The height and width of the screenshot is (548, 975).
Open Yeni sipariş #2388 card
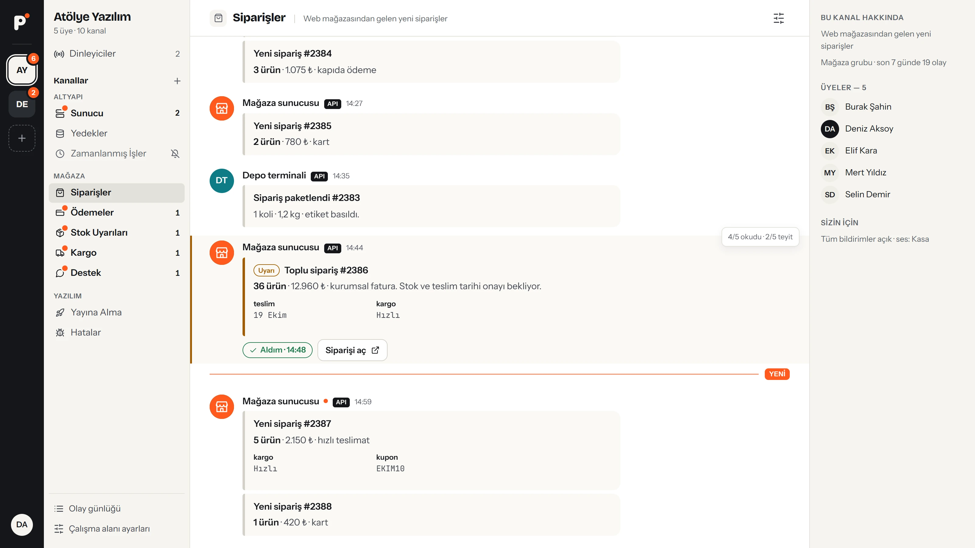pos(431,514)
